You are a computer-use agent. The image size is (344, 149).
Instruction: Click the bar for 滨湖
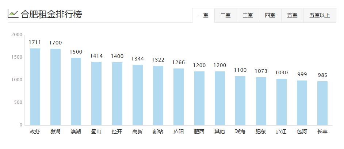76,92
